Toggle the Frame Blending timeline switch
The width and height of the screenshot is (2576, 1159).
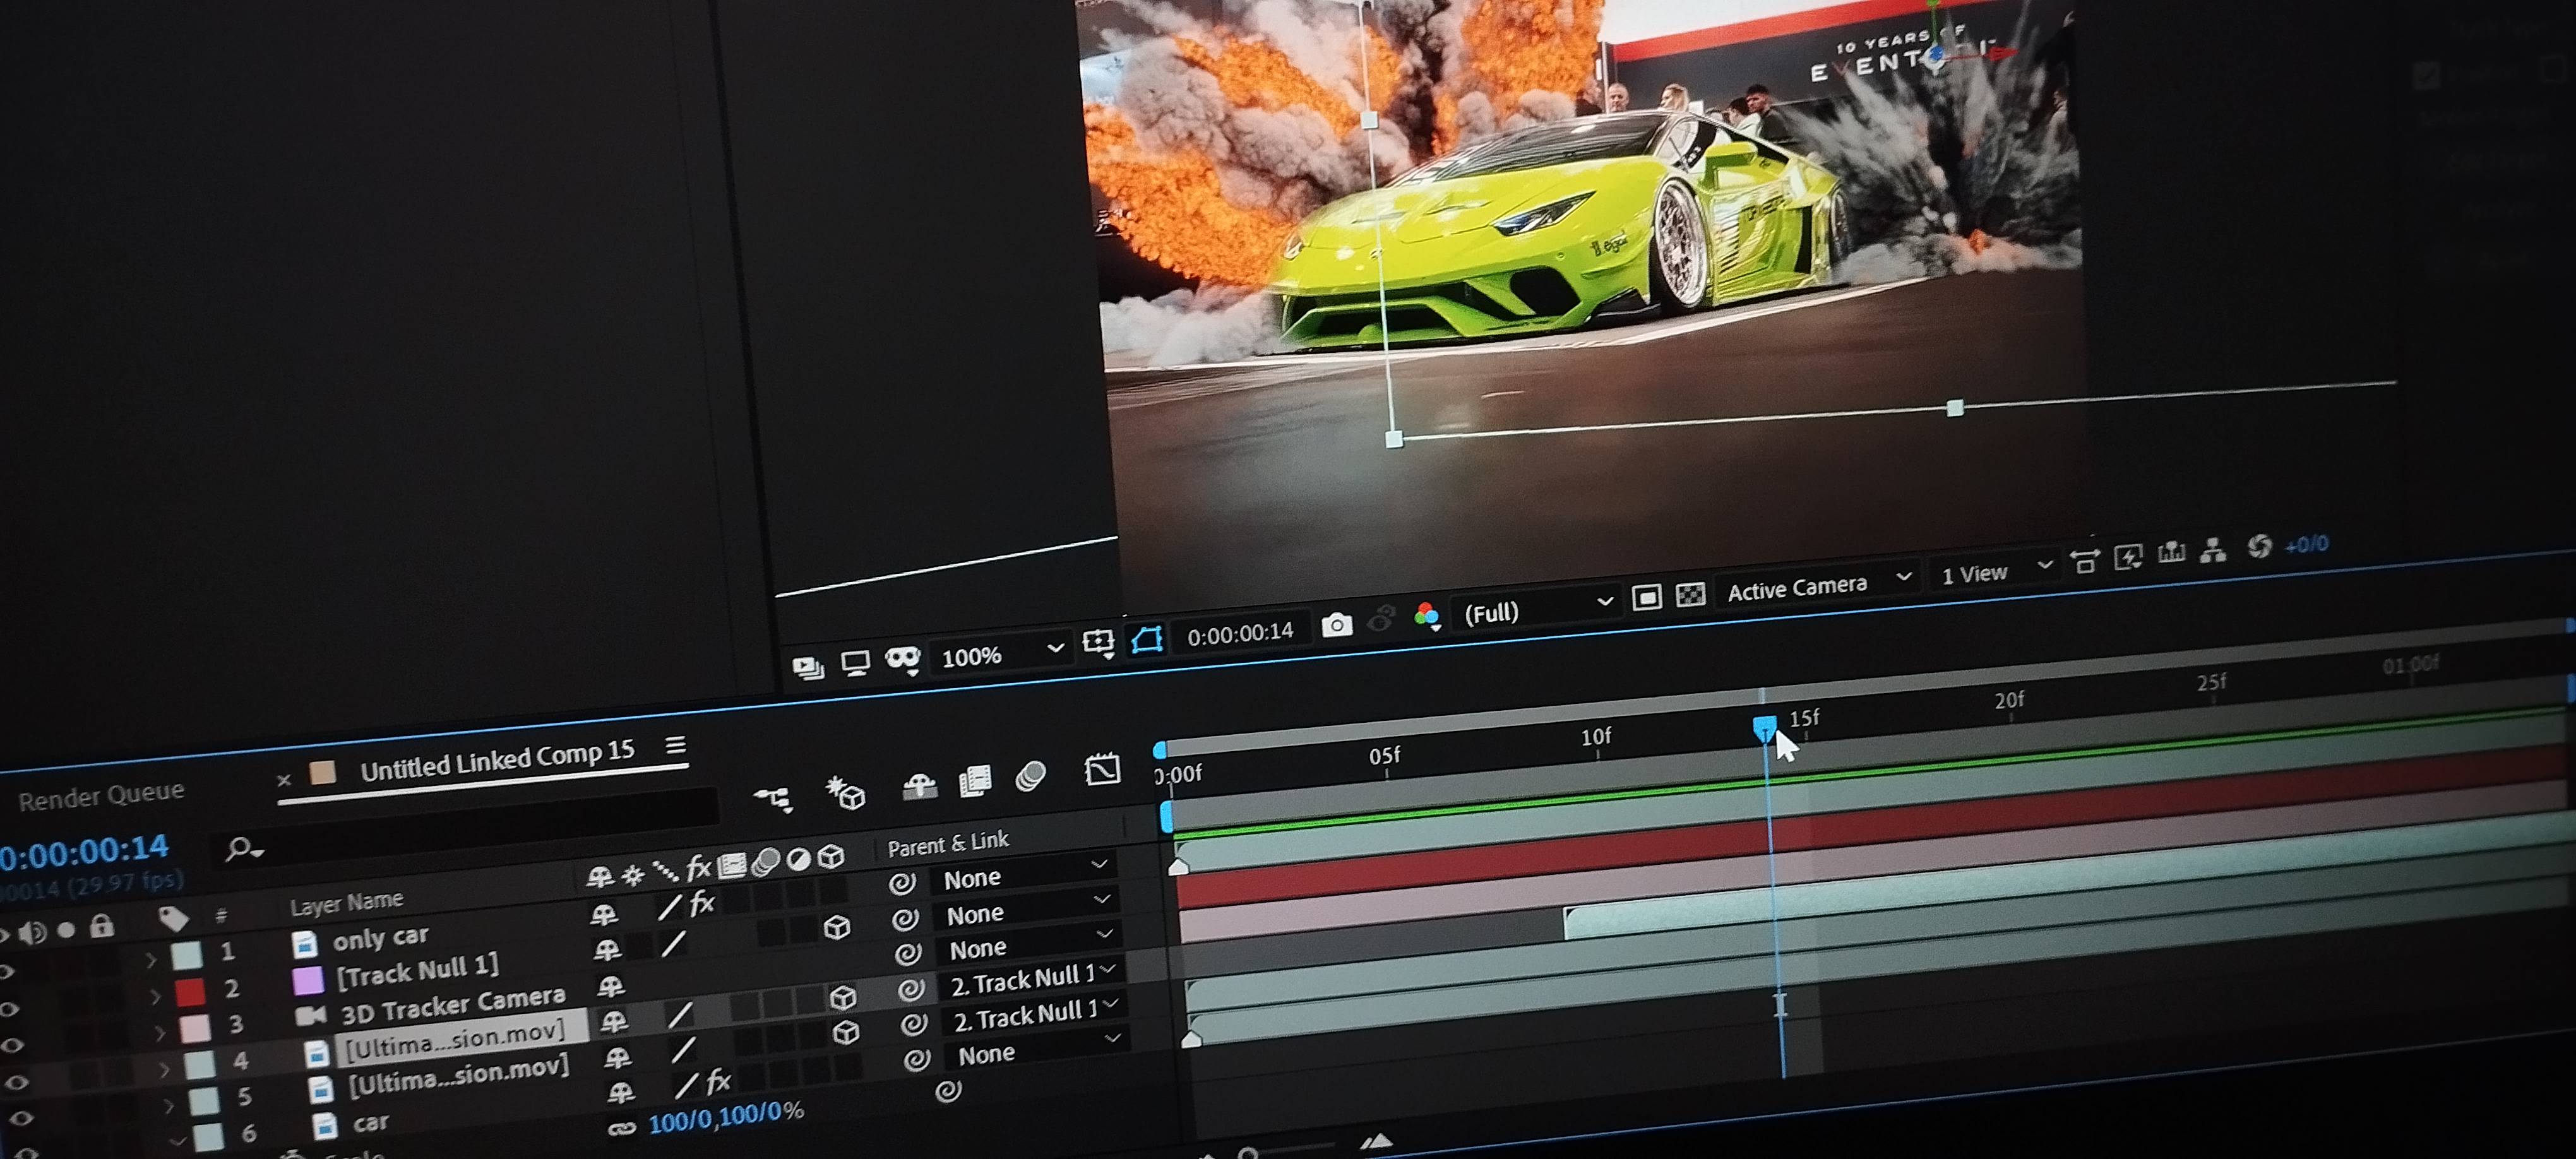(975, 781)
